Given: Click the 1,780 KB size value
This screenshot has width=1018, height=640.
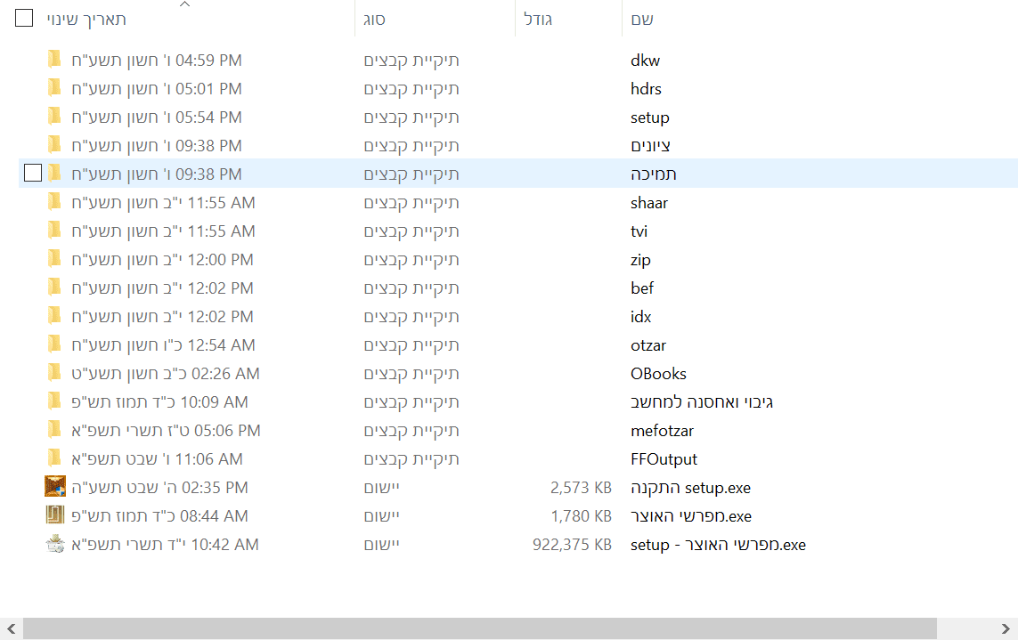Looking at the screenshot, I should coord(581,516).
